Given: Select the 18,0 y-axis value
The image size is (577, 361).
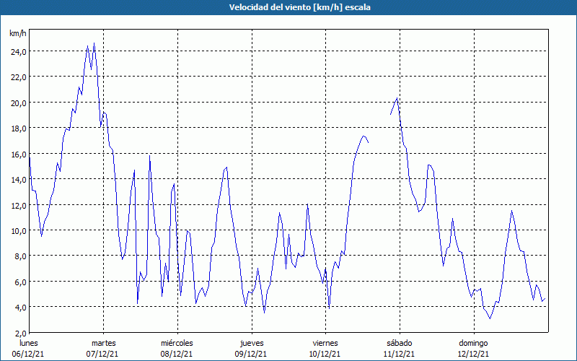Looking at the screenshot, I should [19, 129].
